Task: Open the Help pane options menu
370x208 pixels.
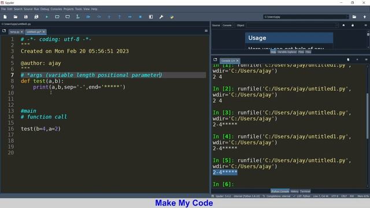Action: tap(365, 25)
